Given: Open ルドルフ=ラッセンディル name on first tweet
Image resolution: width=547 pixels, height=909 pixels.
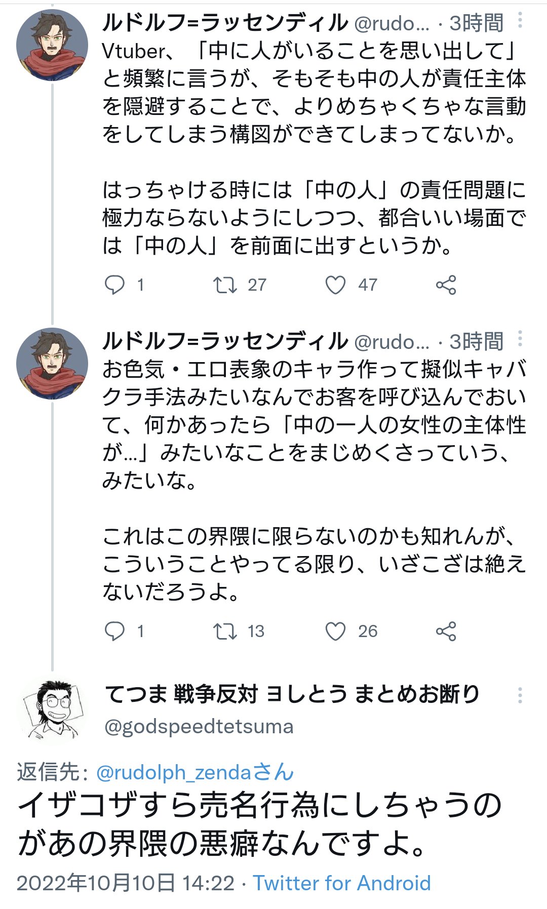Looking at the screenshot, I should [225, 23].
